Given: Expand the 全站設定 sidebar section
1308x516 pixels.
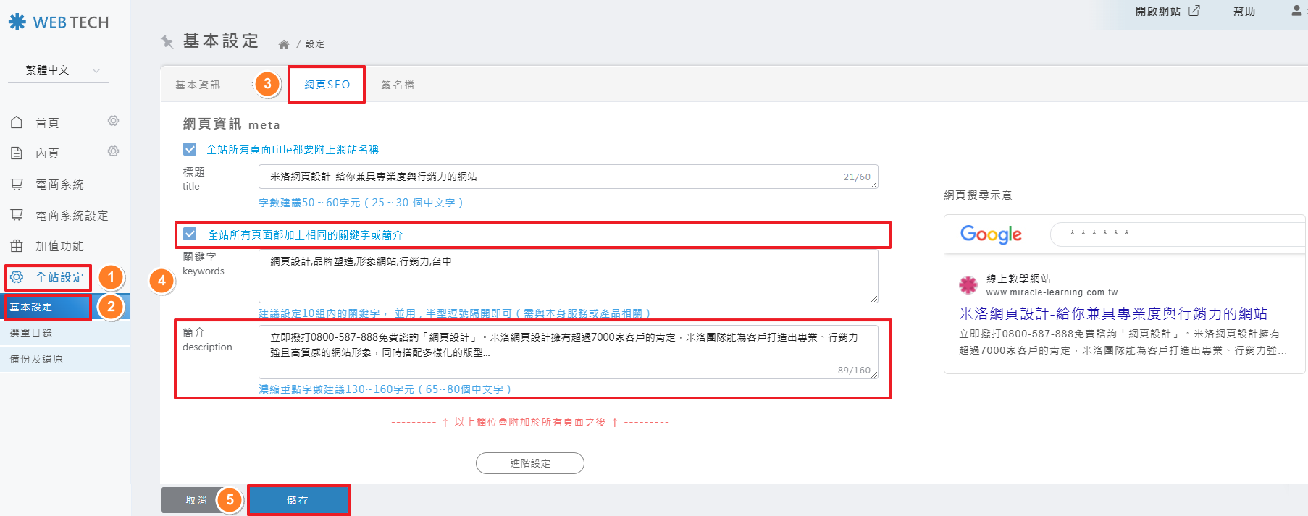Looking at the screenshot, I should [59, 277].
